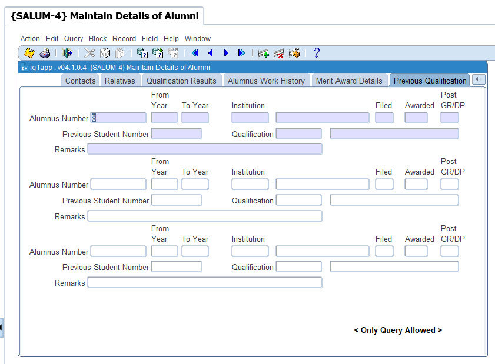Go to the next record arrow
This screenshot has width=495, height=364.
(x=226, y=53)
